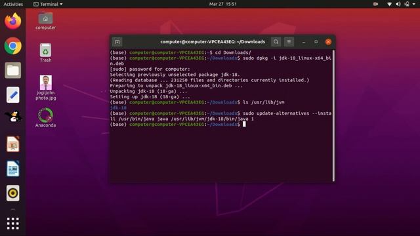The image size is (420, 236).
Task: Click the new tab button in Terminal
Action: (x=117, y=42)
